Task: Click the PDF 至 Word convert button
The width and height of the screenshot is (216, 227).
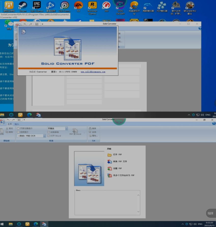Action: click(x=75, y=132)
